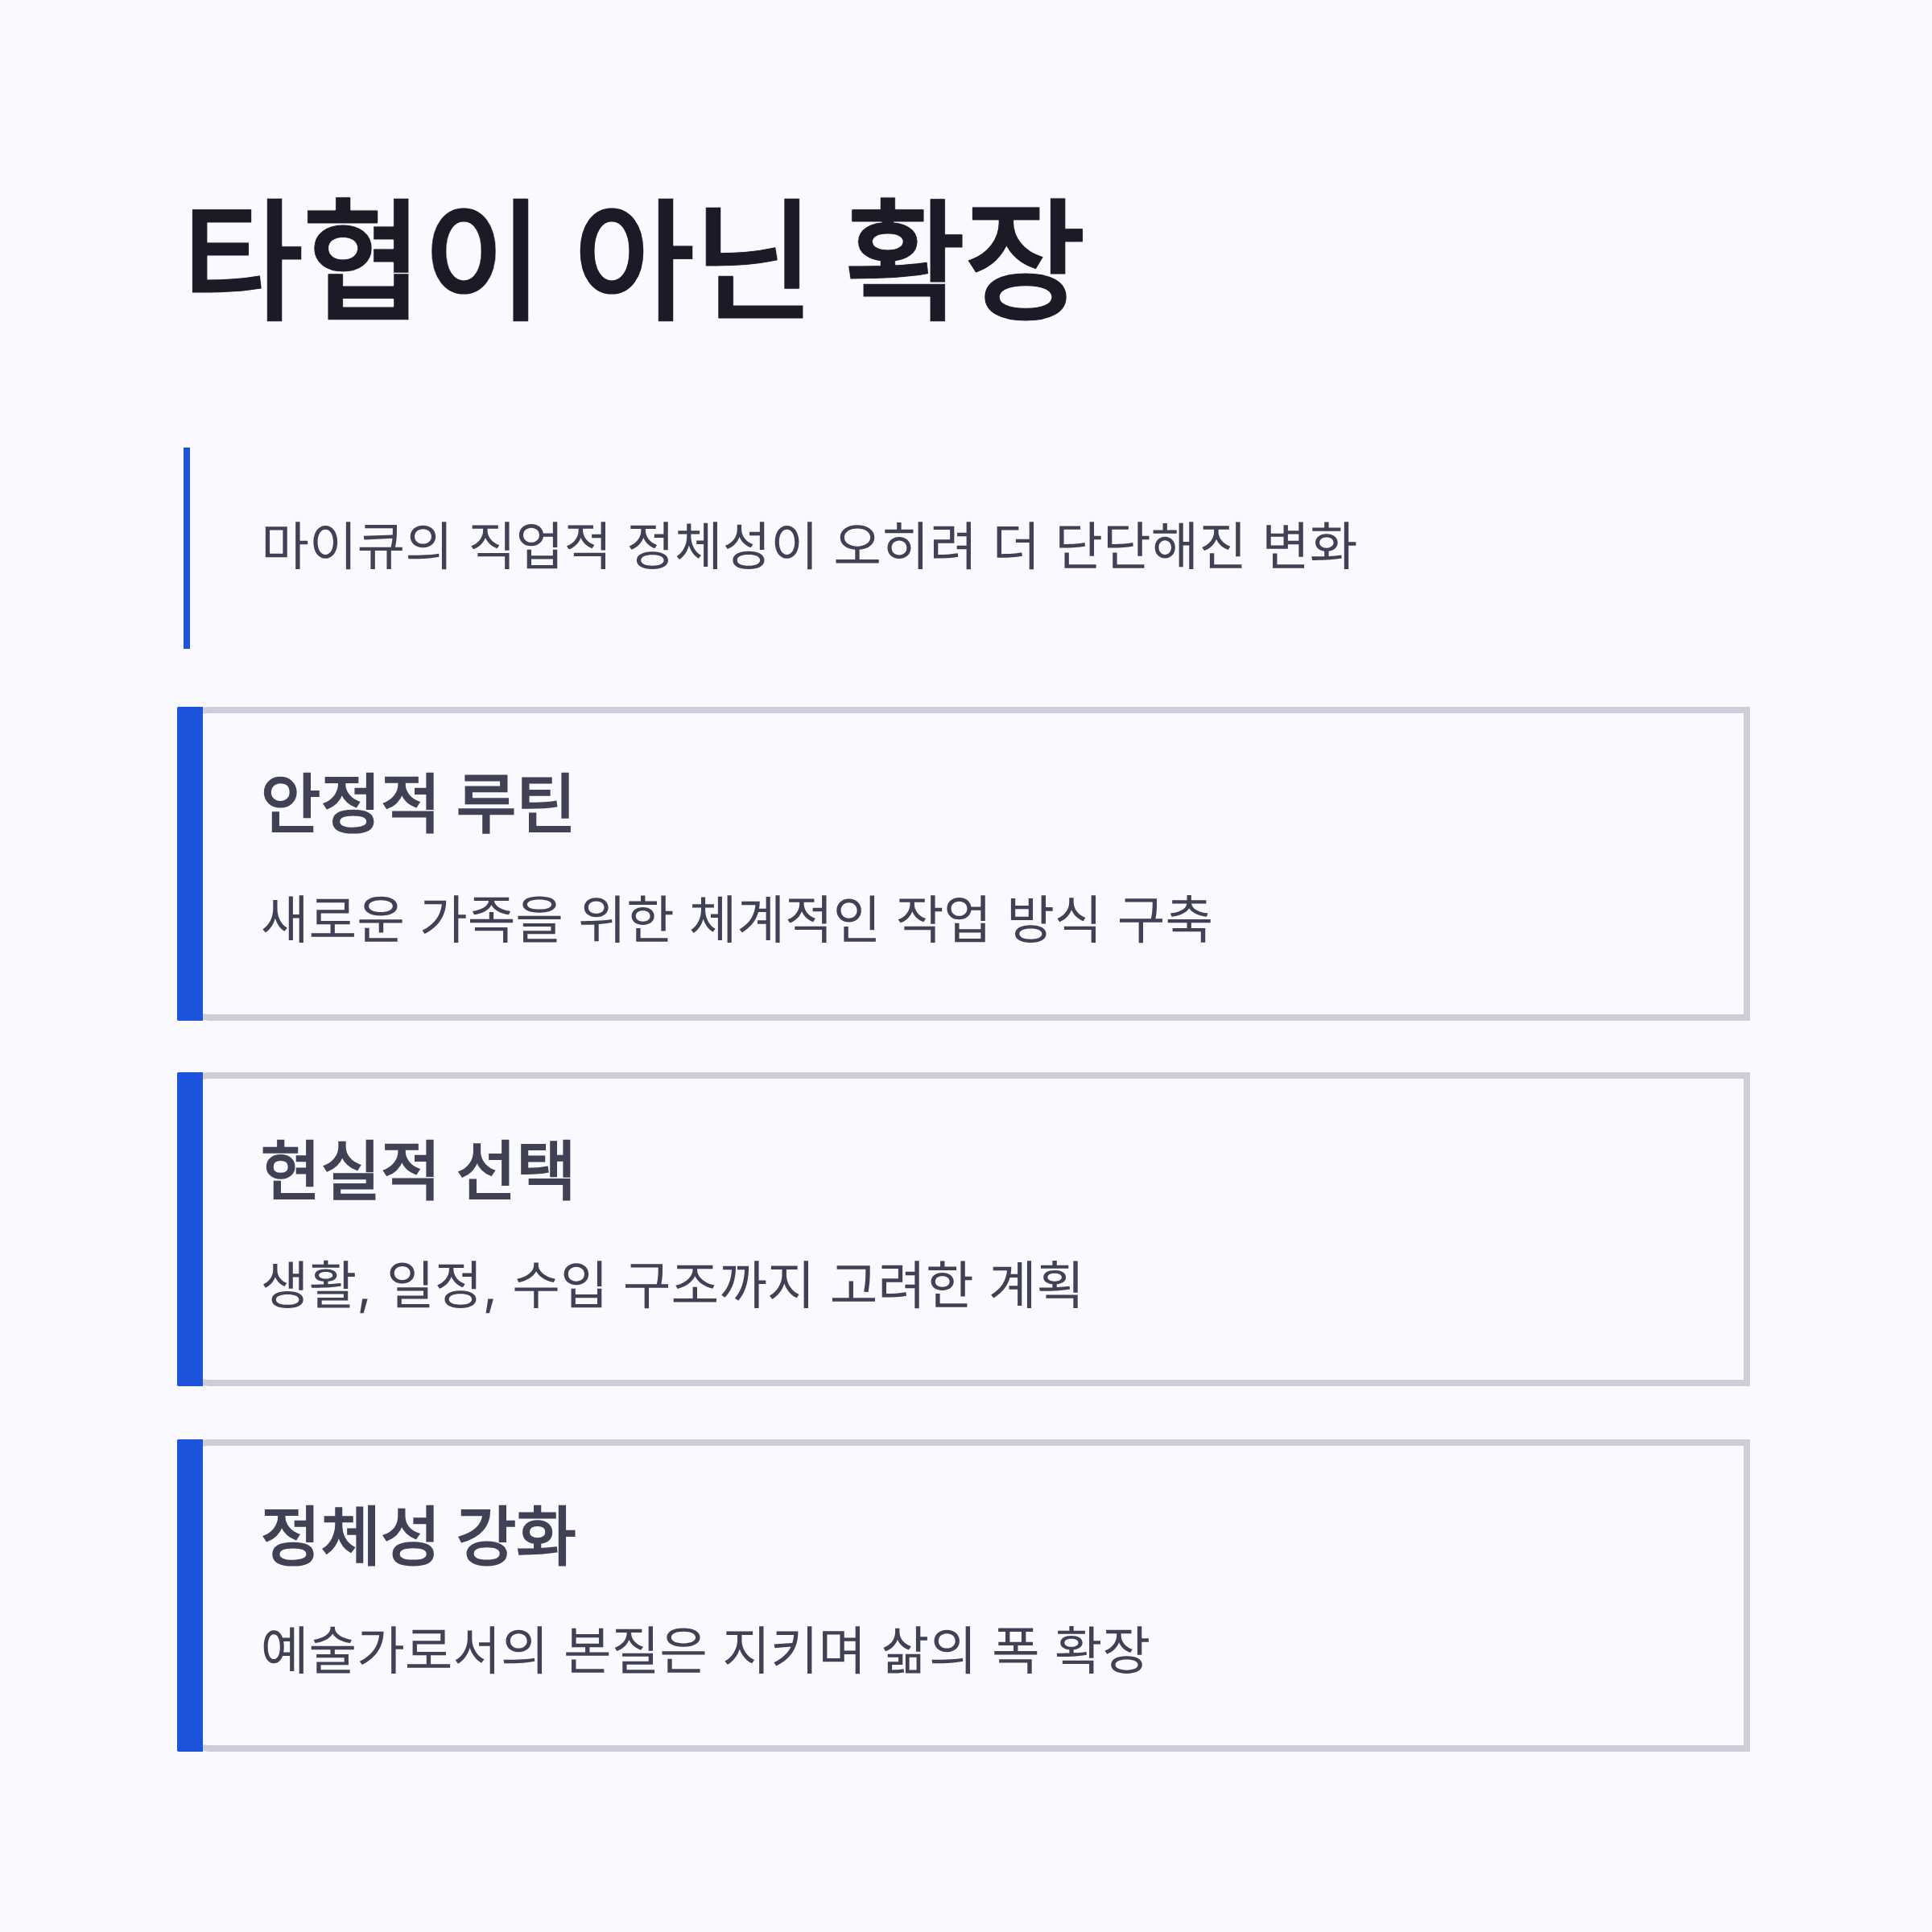Viewport: 1932px width, 1932px height.
Task: Click the word 단단해진 in the subtitle
Action: (x=1149, y=546)
